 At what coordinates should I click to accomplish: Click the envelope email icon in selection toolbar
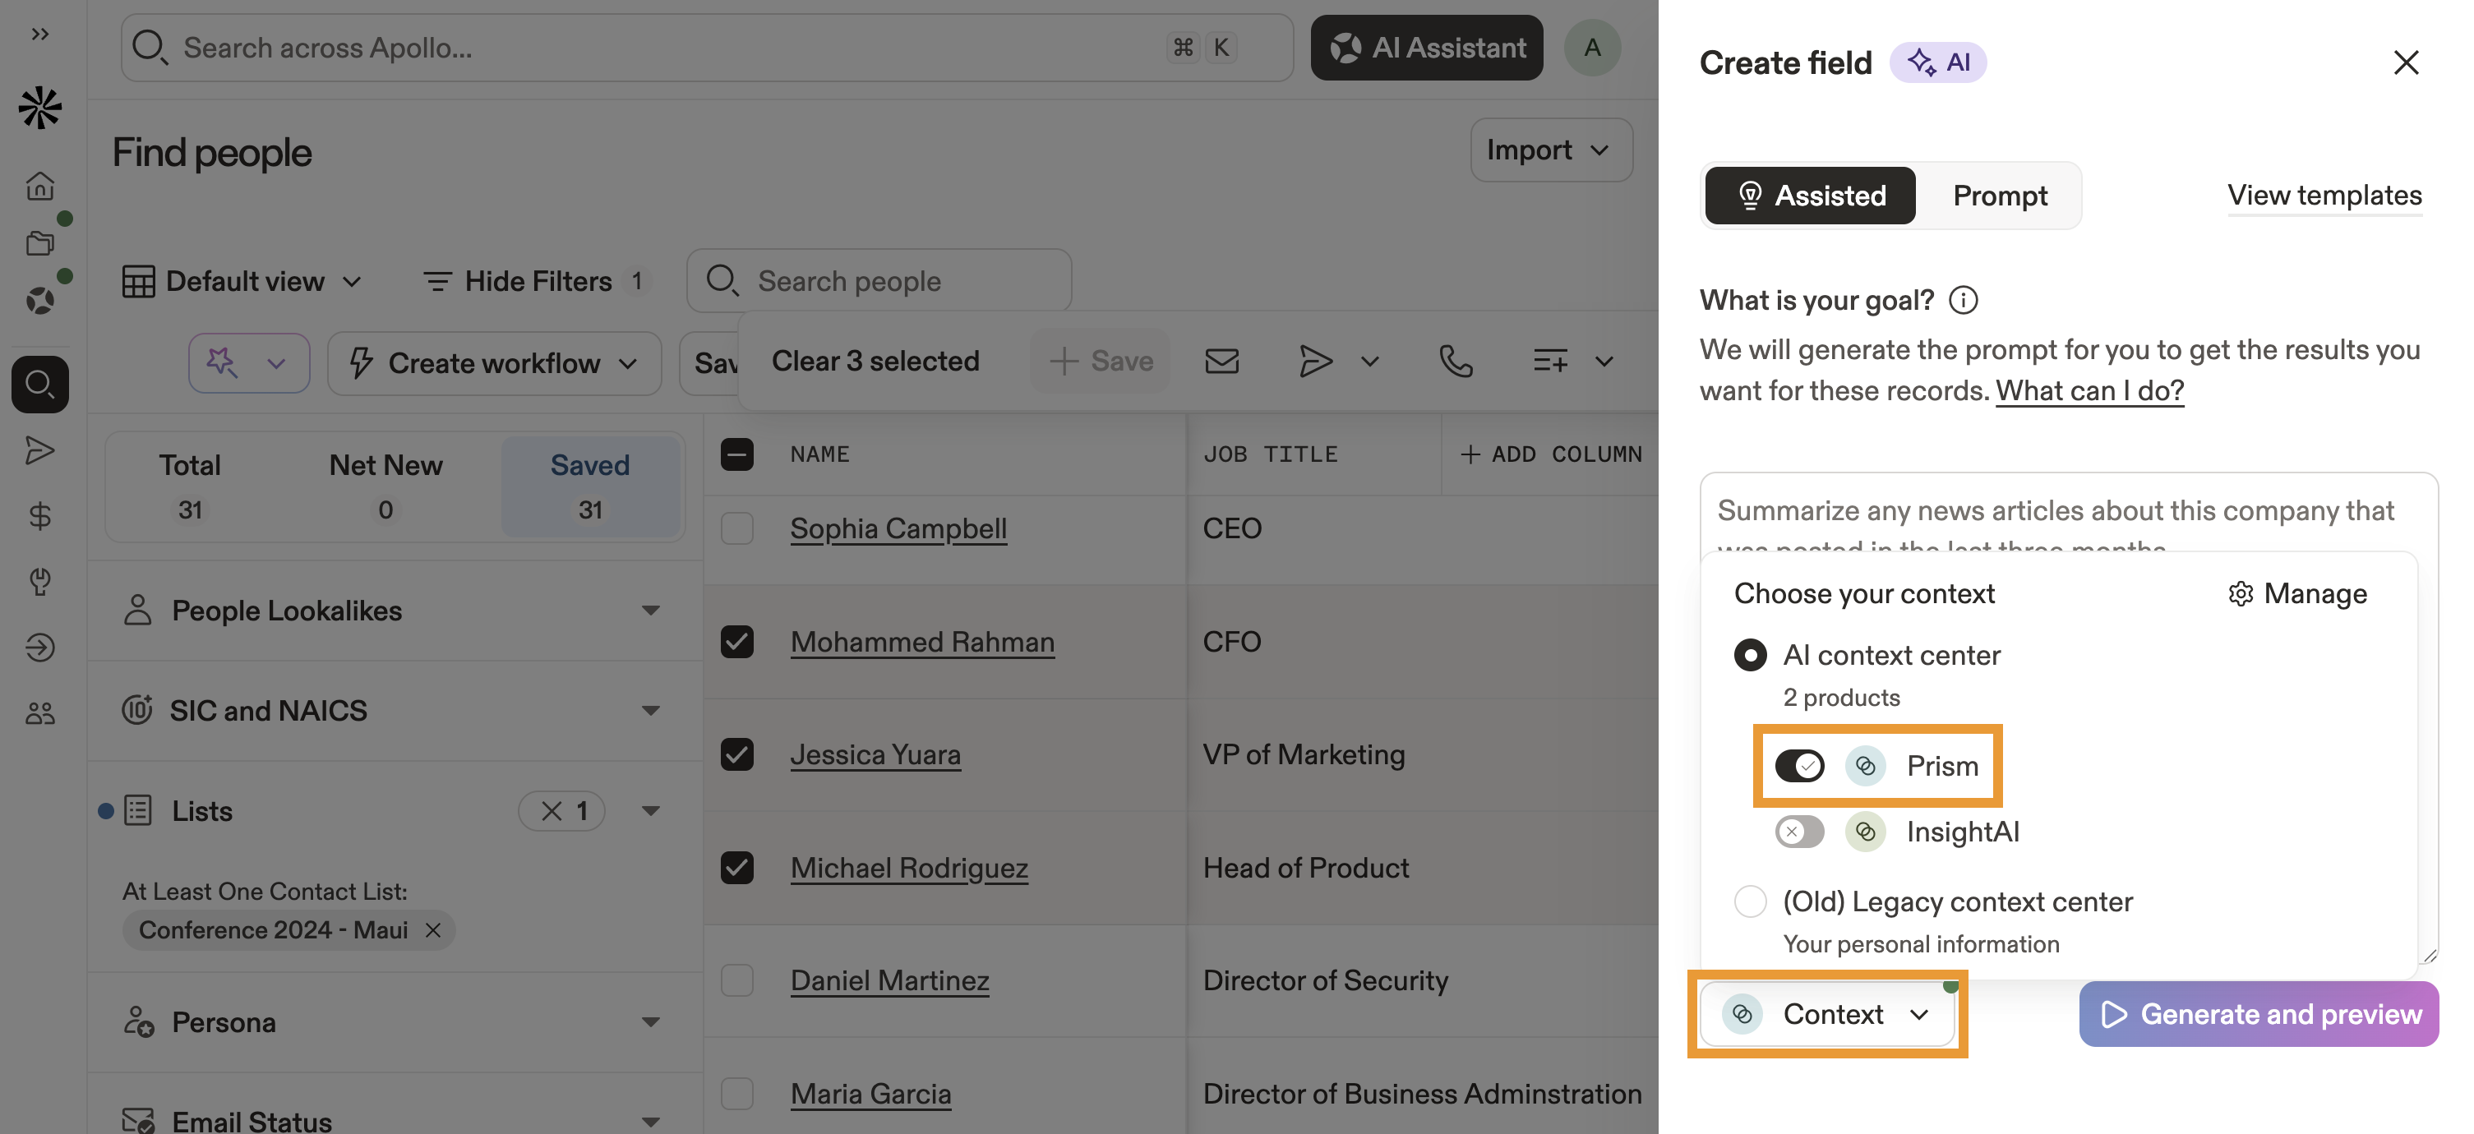coord(1221,361)
